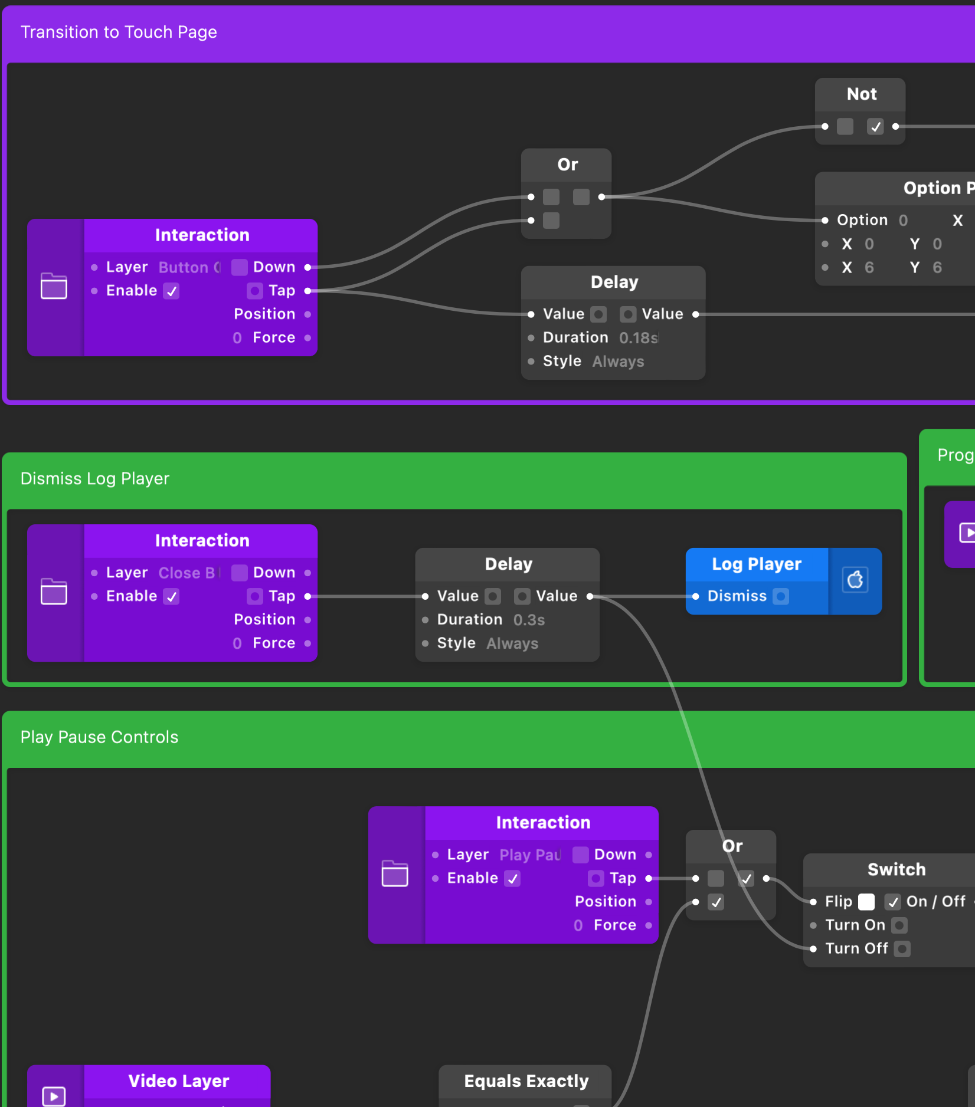Click folder icon of Button Interaction patch
975x1107 pixels.
[54, 287]
